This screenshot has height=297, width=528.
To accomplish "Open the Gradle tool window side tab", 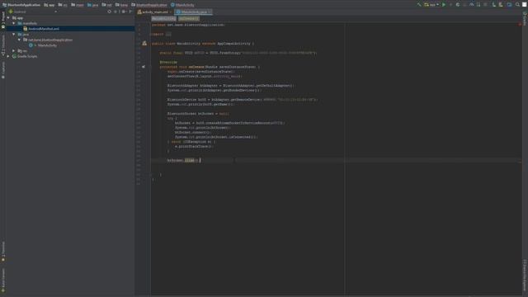I will (525, 19).
